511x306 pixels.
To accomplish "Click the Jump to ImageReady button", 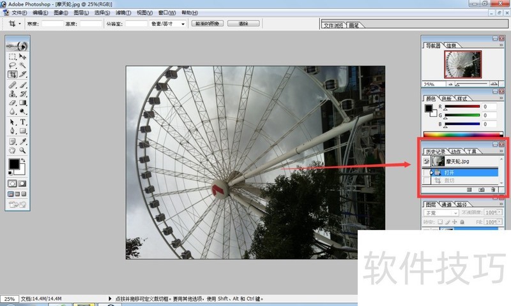I will coord(17,205).
